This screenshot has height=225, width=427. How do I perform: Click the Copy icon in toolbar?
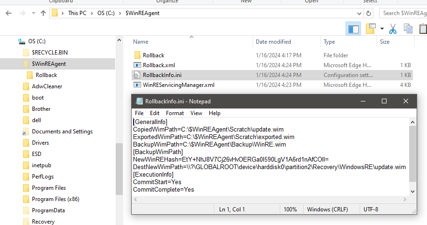(408, 29)
